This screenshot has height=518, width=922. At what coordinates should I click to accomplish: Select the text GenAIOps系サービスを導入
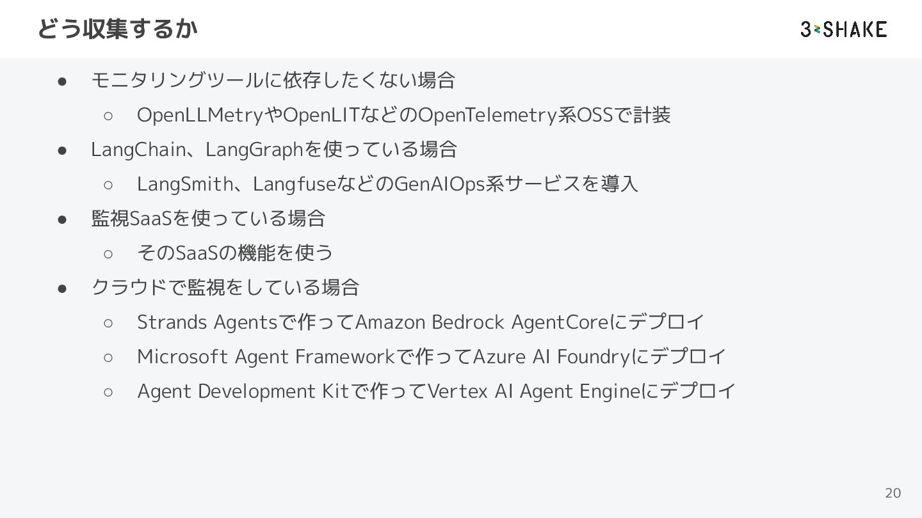click(516, 184)
